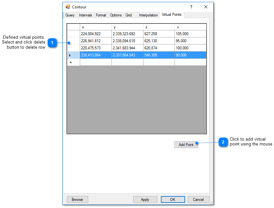Open the Interpolation tab

(148, 15)
